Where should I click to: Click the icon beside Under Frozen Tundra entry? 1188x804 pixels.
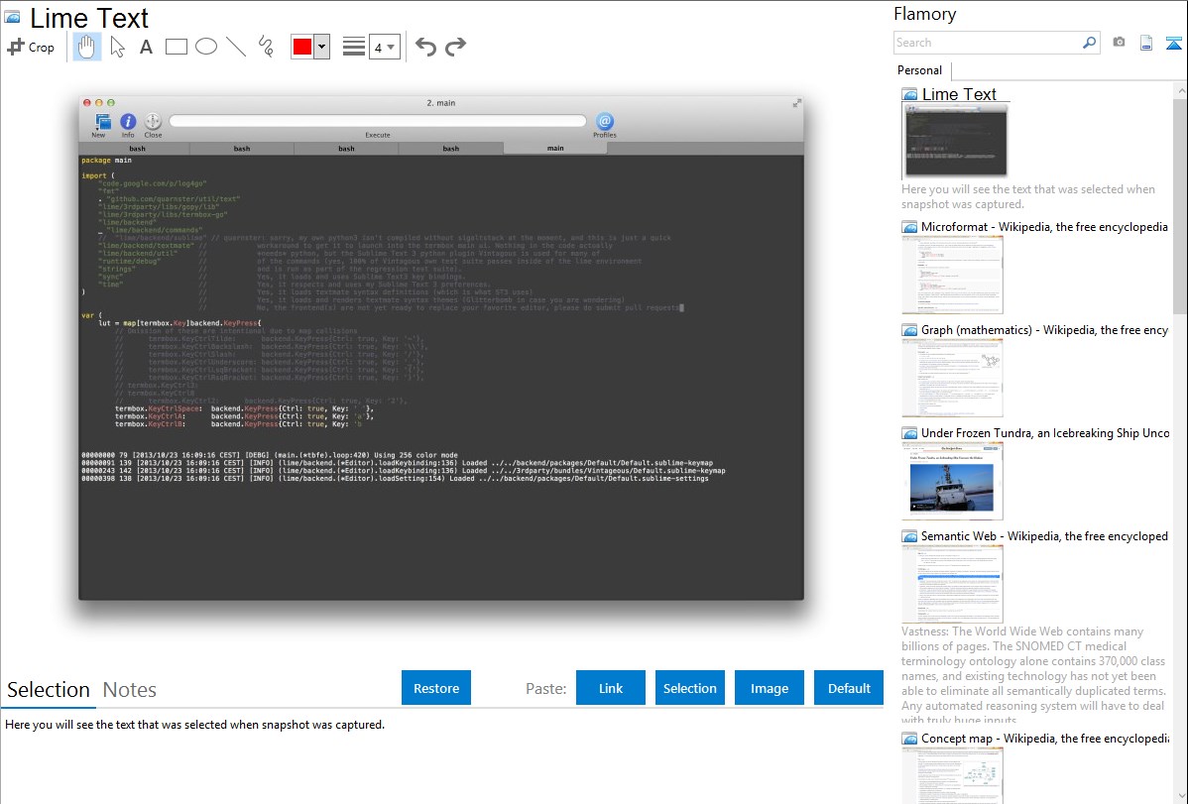909,433
